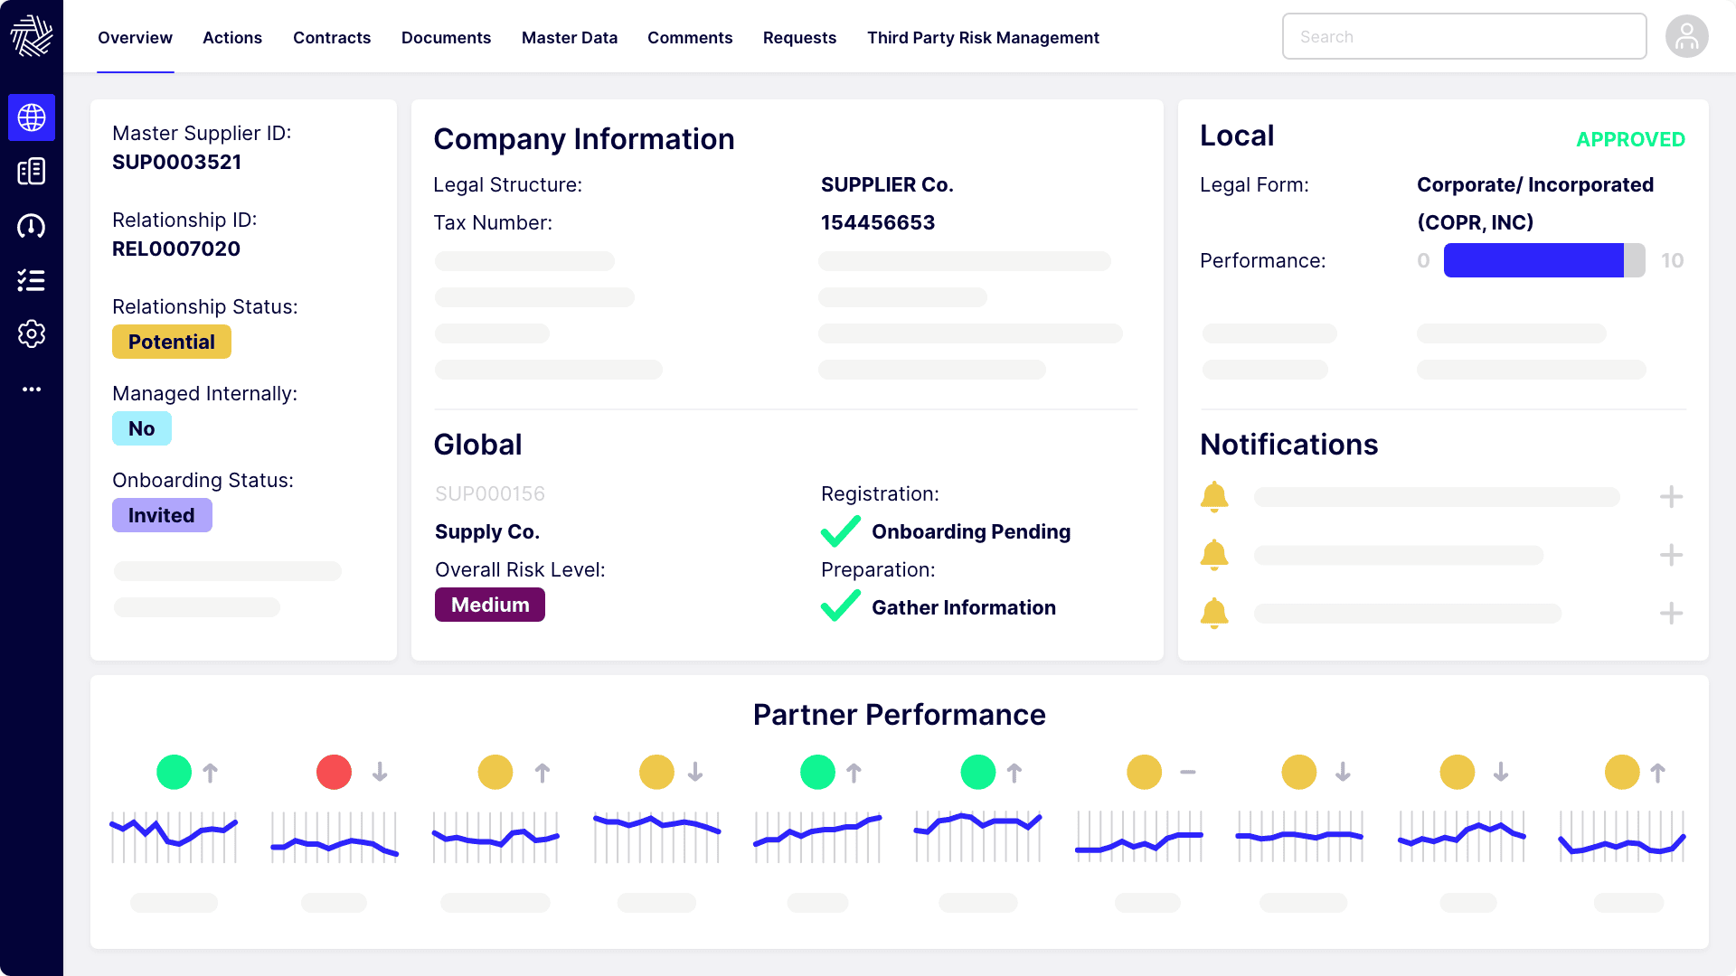
Task: Open the user profile avatar
Action: [x=1686, y=37]
